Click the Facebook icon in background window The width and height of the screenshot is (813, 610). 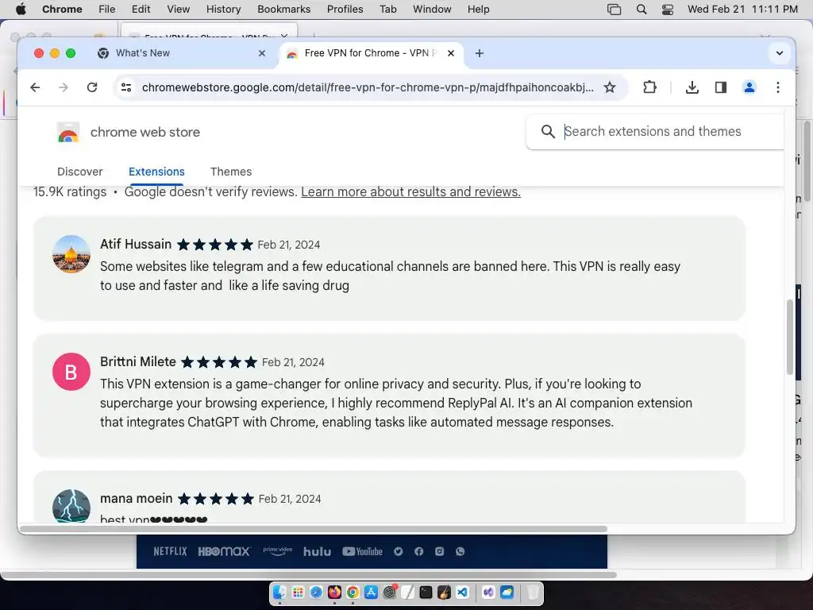[x=419, y=551]
